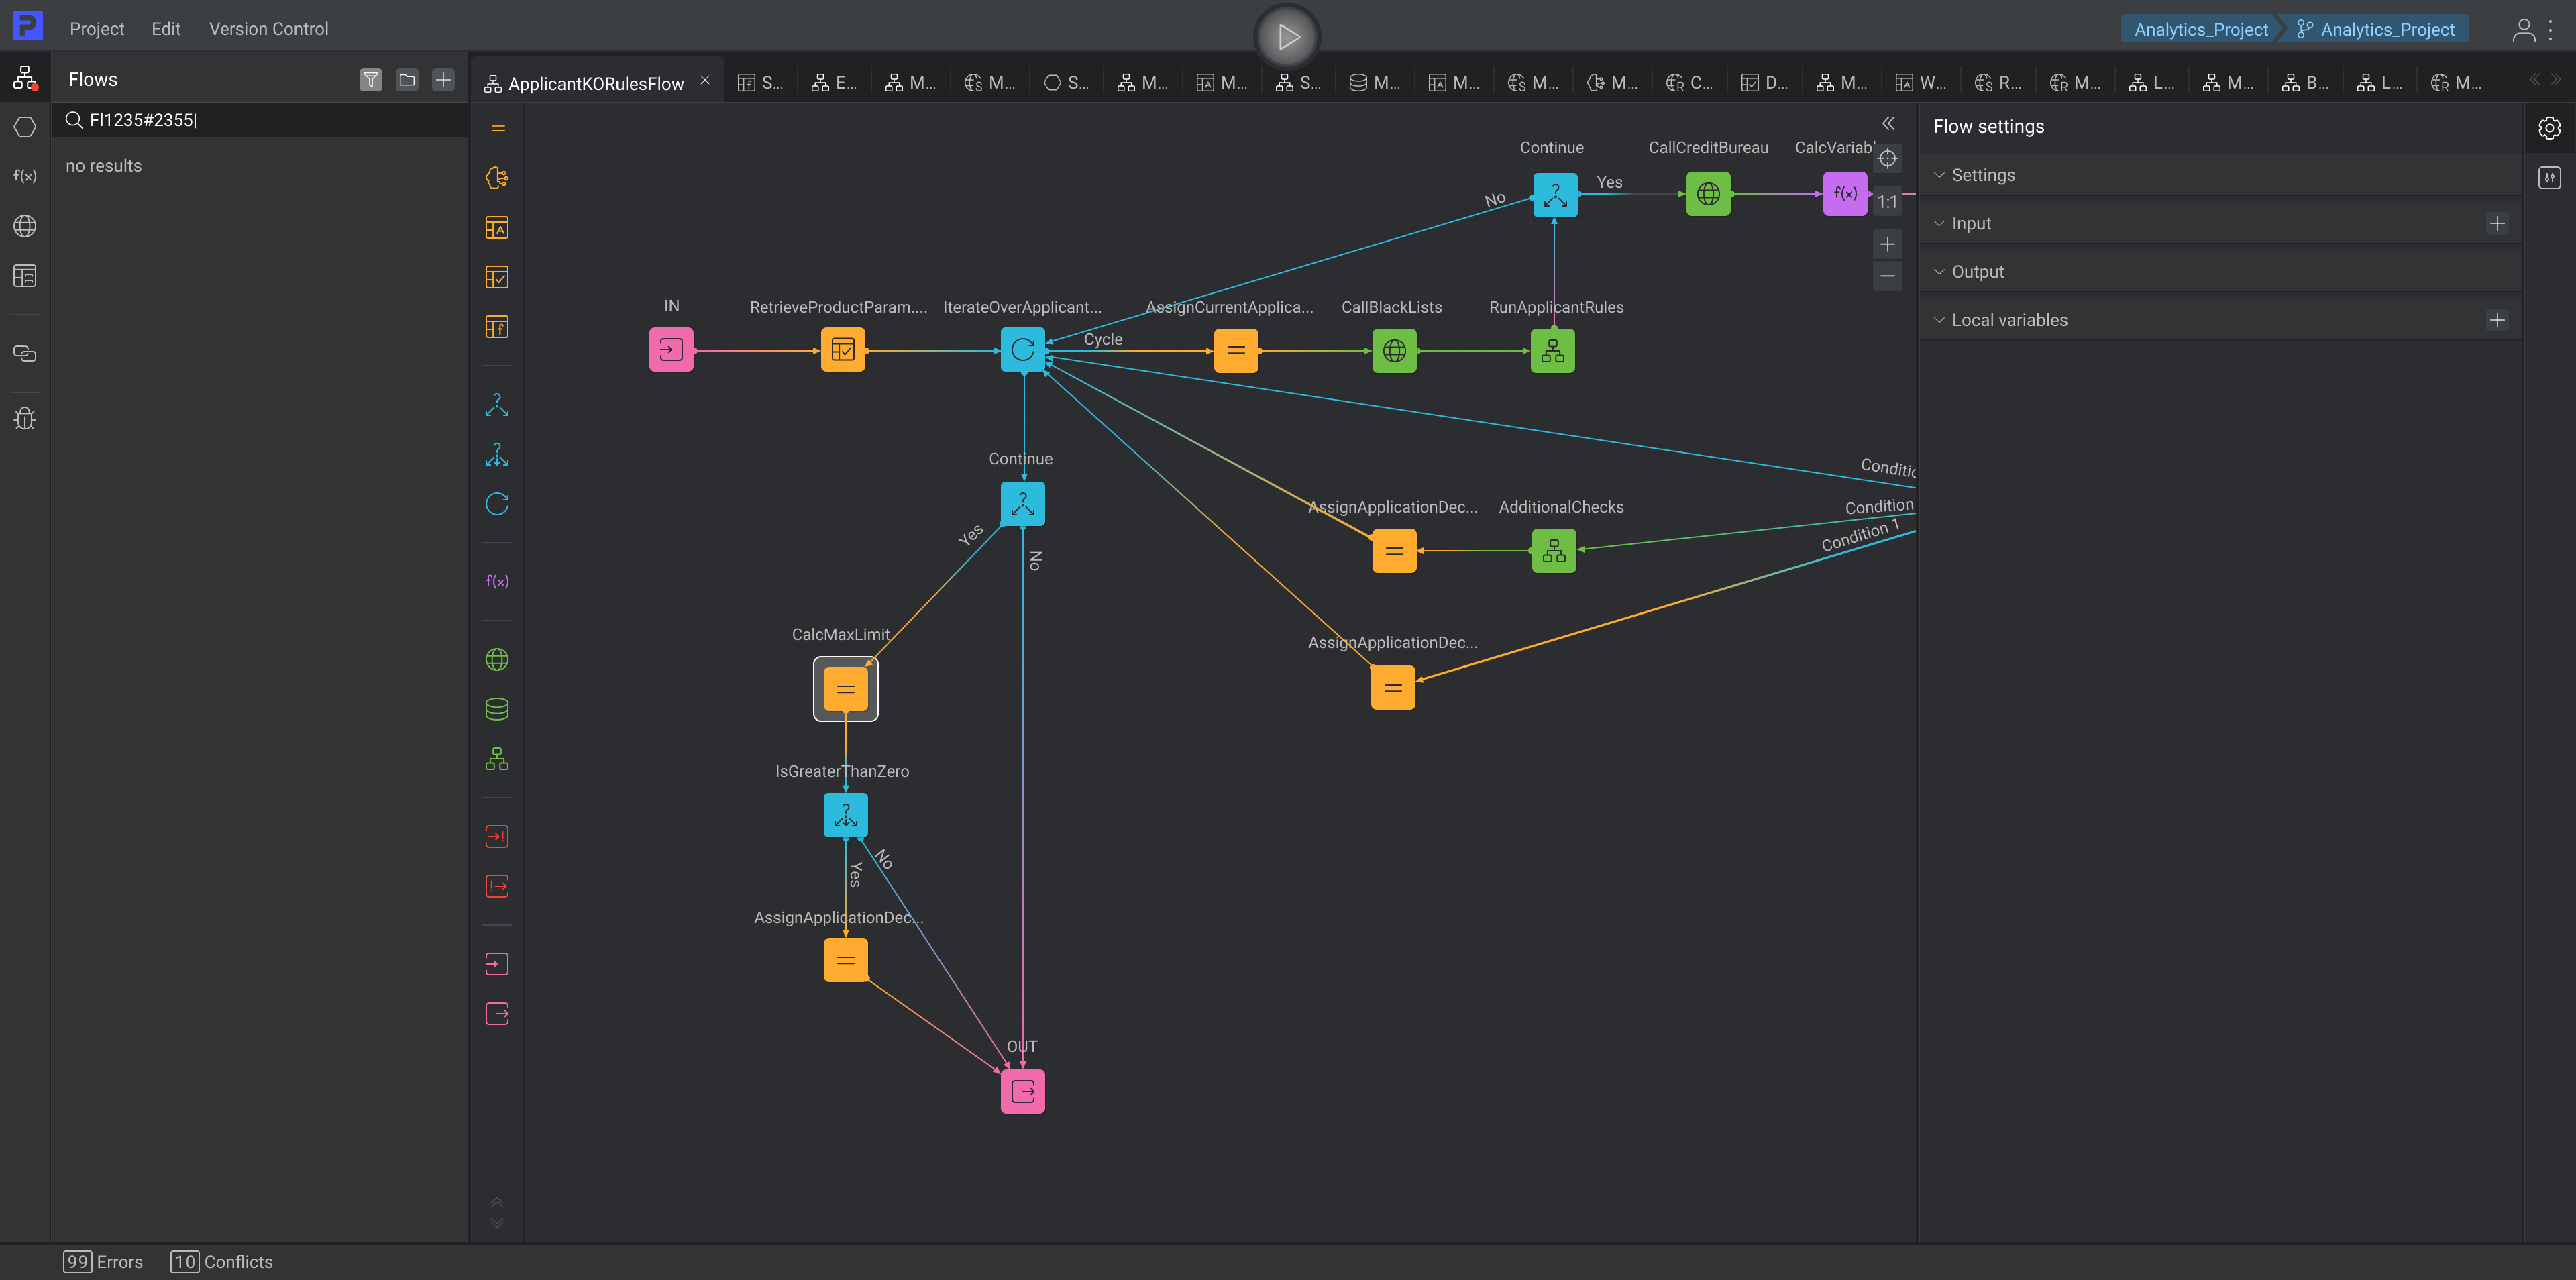Select the red error input tool in palette

[497, 836]
